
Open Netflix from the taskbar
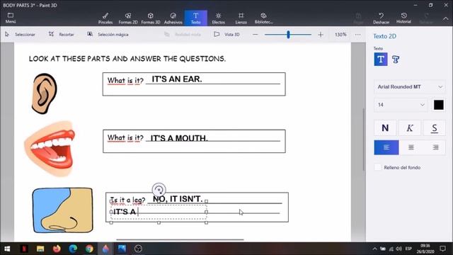pyautogui.click(x=24, y=249)
